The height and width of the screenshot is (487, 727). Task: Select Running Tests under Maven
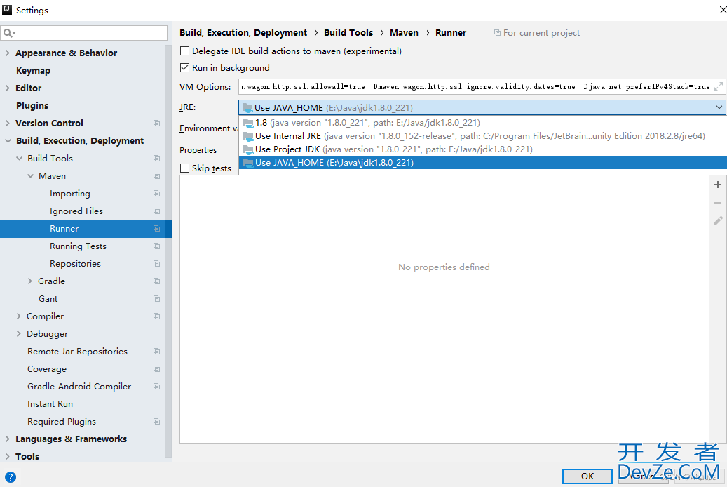(78, 246)
